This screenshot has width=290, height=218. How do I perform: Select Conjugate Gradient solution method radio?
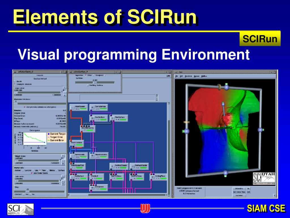tap(15, 84)
